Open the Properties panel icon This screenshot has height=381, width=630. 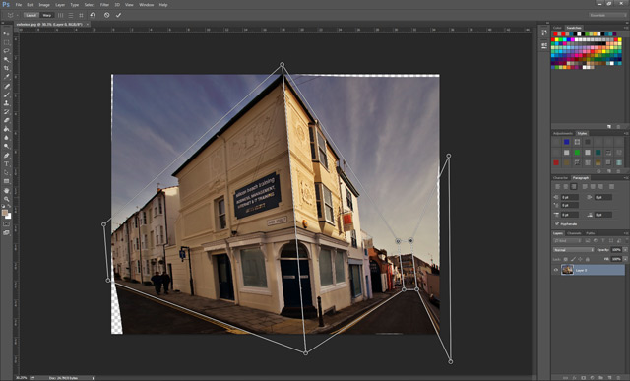[x=544, y=46]
